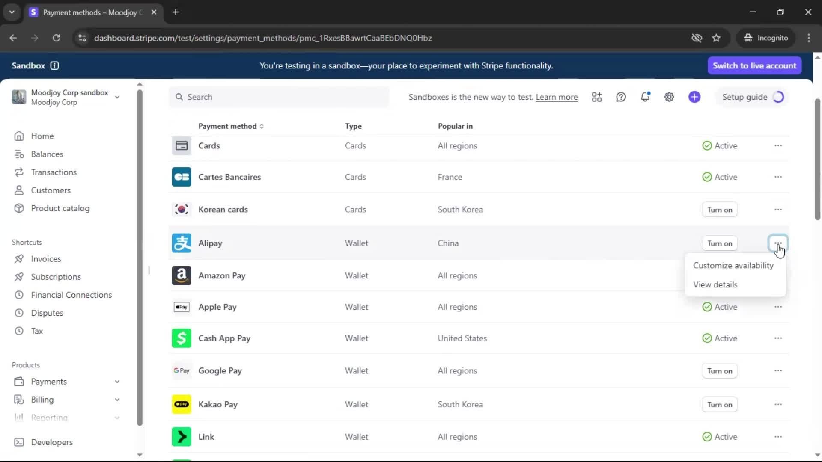Open the more options for Cards row
This screenshot has height=462, width=822.
(x=778, y=146)
